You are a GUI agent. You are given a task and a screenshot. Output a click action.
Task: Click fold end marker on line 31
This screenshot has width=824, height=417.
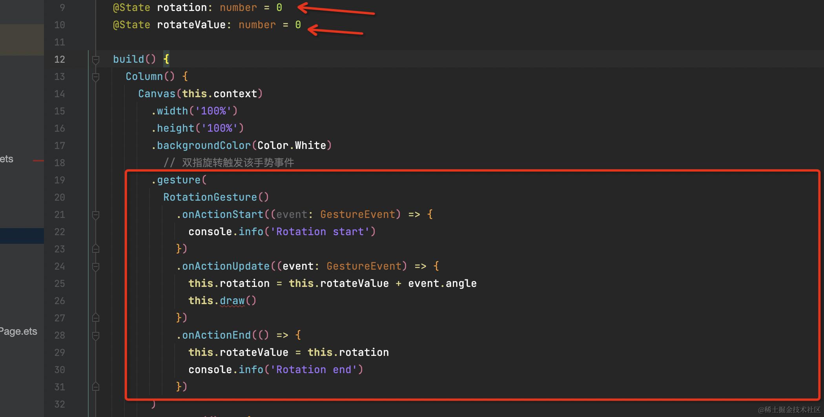(95, 387)
